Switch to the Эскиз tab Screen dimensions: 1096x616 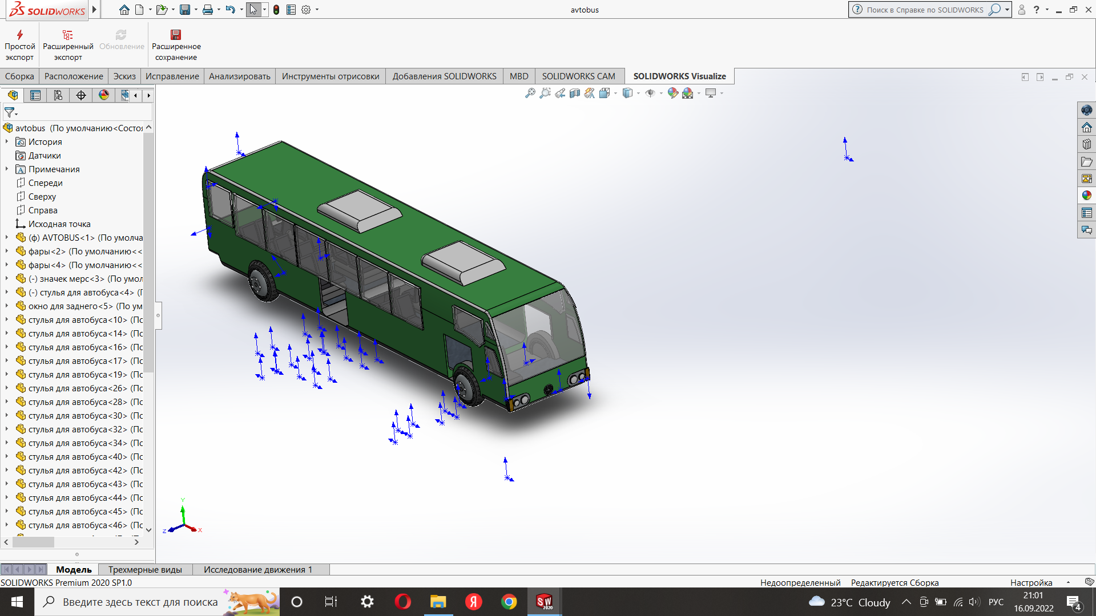(124, 76)
